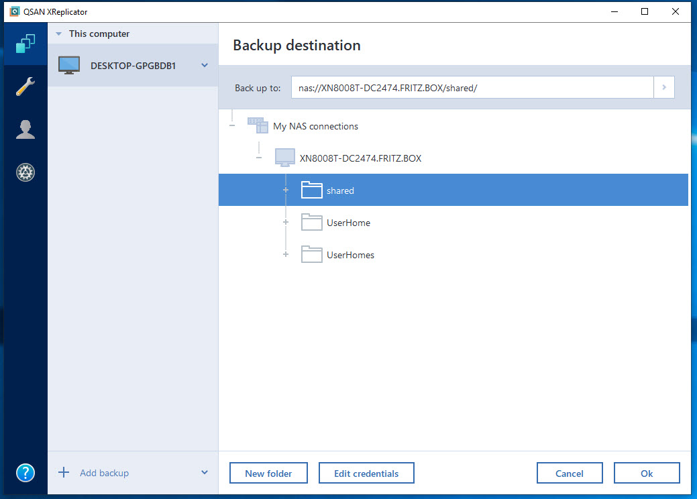Expand the UserHomes folder node
Image resolution: width=697 pixels, height=499 pixels.
[x=286, y=255]
